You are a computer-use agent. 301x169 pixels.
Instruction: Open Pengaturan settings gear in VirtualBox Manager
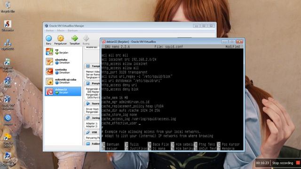61,38
